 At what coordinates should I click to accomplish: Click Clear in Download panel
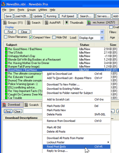click(x=18, y=111)
